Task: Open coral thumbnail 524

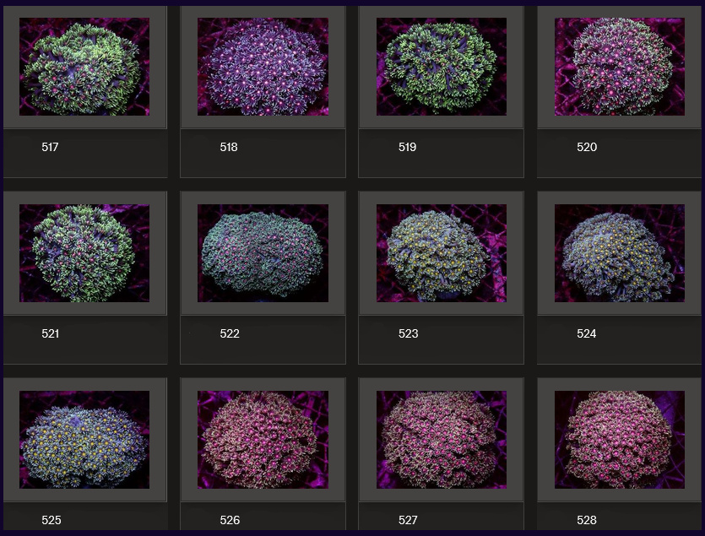Action: click(620, 253)
